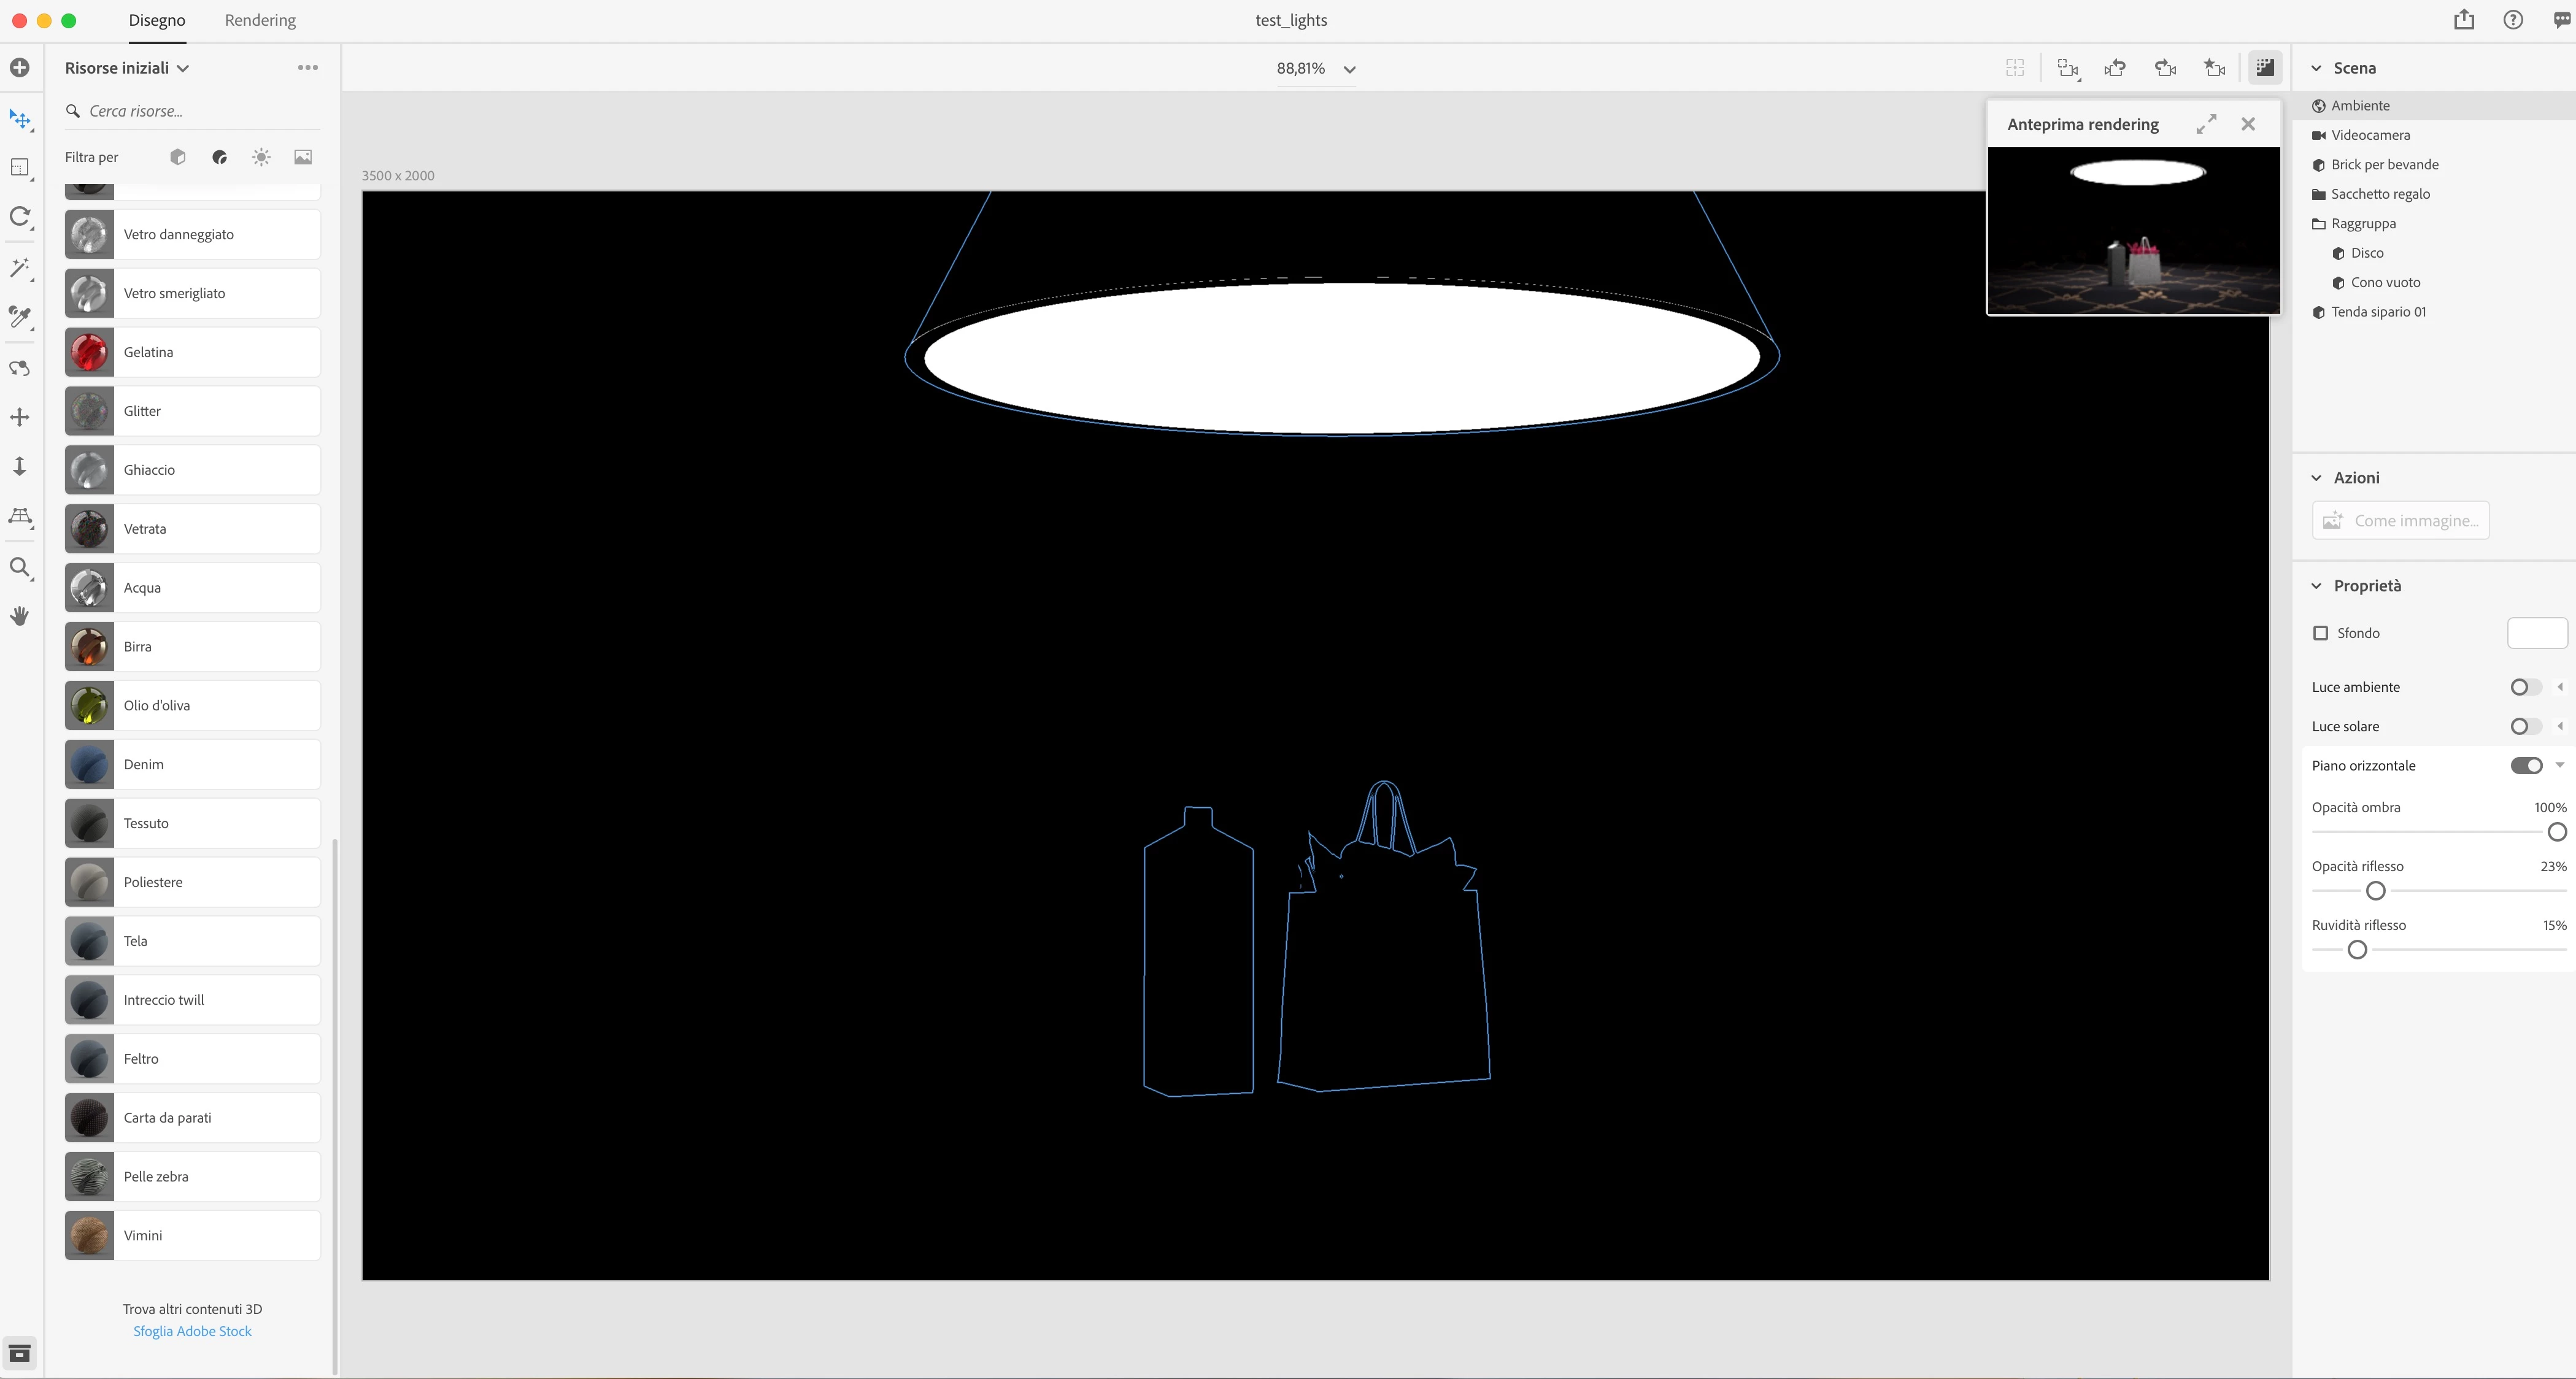
Task: Expand Anteprima rendering to full size
Action: pos(2206,124)
